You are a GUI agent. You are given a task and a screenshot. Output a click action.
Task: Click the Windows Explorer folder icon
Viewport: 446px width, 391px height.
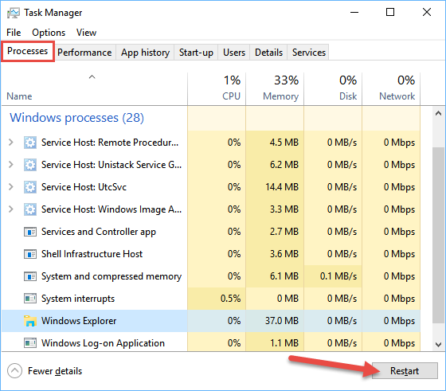coord(30,321)
